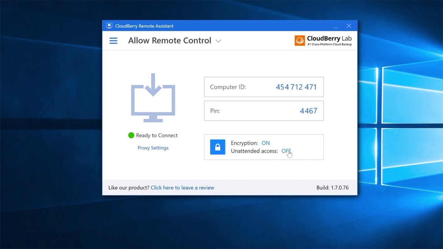Viewport: 443px width, 249px height.
Task: Toggle Encryption ON setting
Action: (265, 143)
